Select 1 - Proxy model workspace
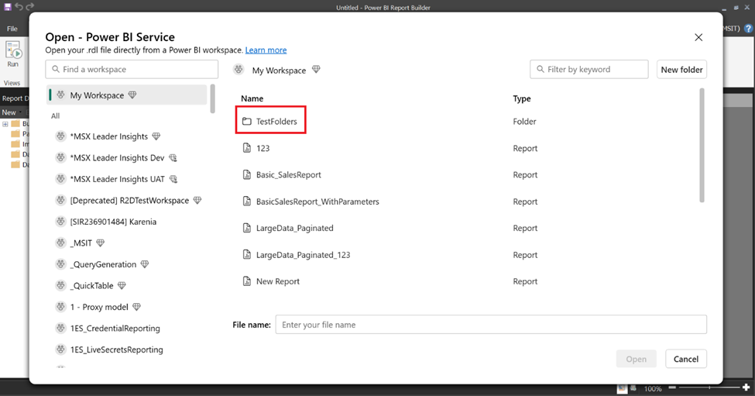The height and width of the screenshot is (396, 755). click(99, 307)
